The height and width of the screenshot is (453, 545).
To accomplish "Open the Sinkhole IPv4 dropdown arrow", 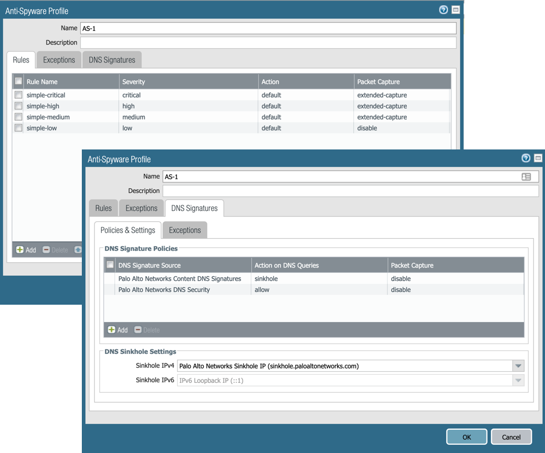I will (x=518, y=366).
